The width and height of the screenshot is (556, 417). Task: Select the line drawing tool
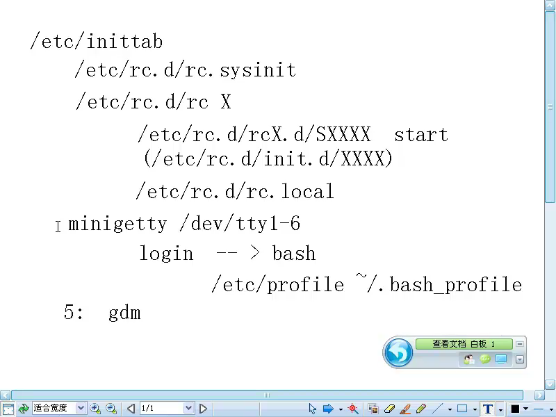(x=438, y=409)
